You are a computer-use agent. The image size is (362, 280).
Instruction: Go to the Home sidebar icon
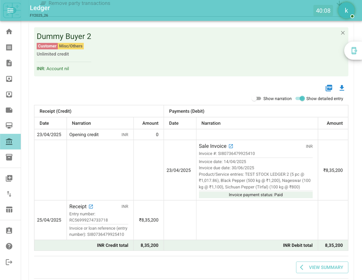[x=9, y=32]
